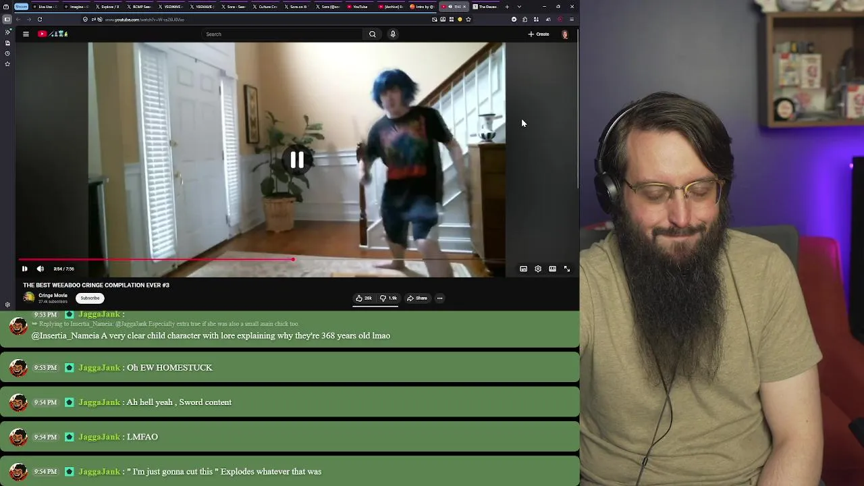The height and width of the screenshot is (486, 864).
Task: Click the '@Insertia_Nameia A very clear child' message
Action: pos(211,335)
